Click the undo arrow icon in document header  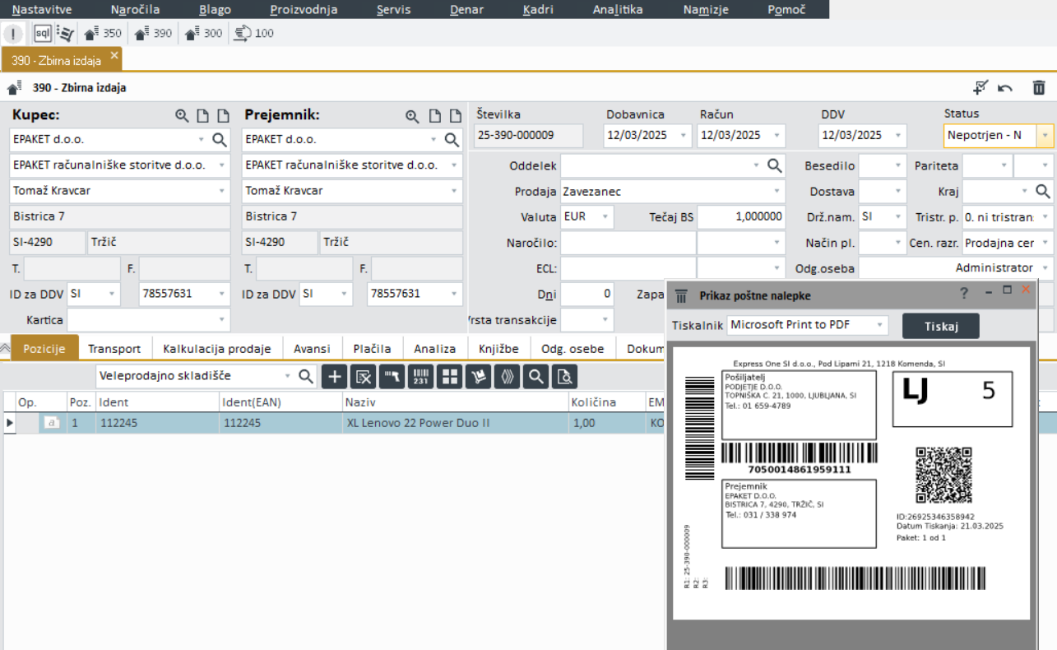[1005, 87]
